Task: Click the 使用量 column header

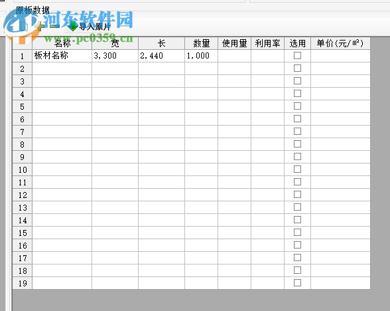Action: click(235, 43)
